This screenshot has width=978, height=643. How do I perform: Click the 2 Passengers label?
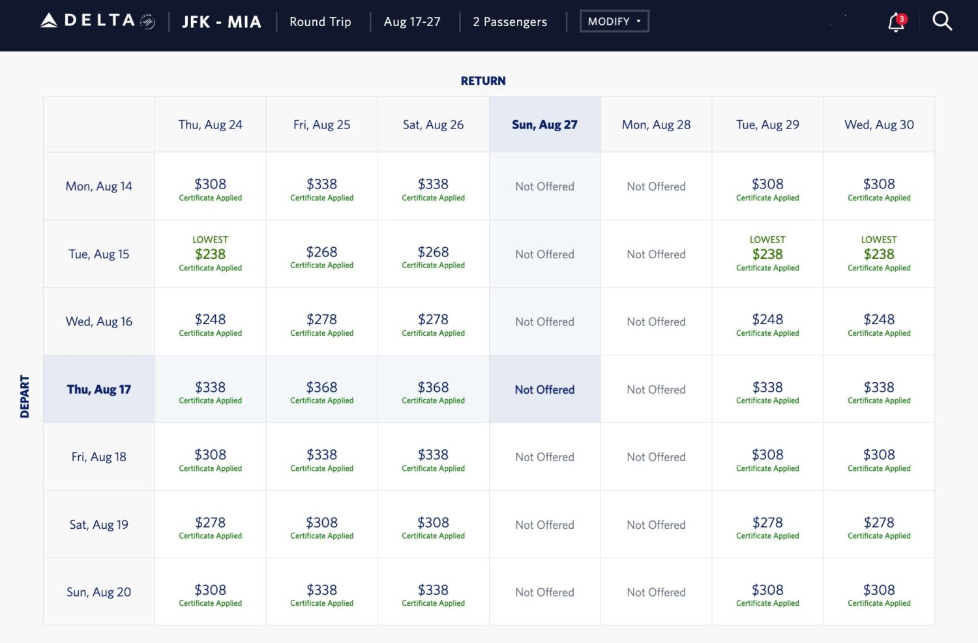[510, 22]
